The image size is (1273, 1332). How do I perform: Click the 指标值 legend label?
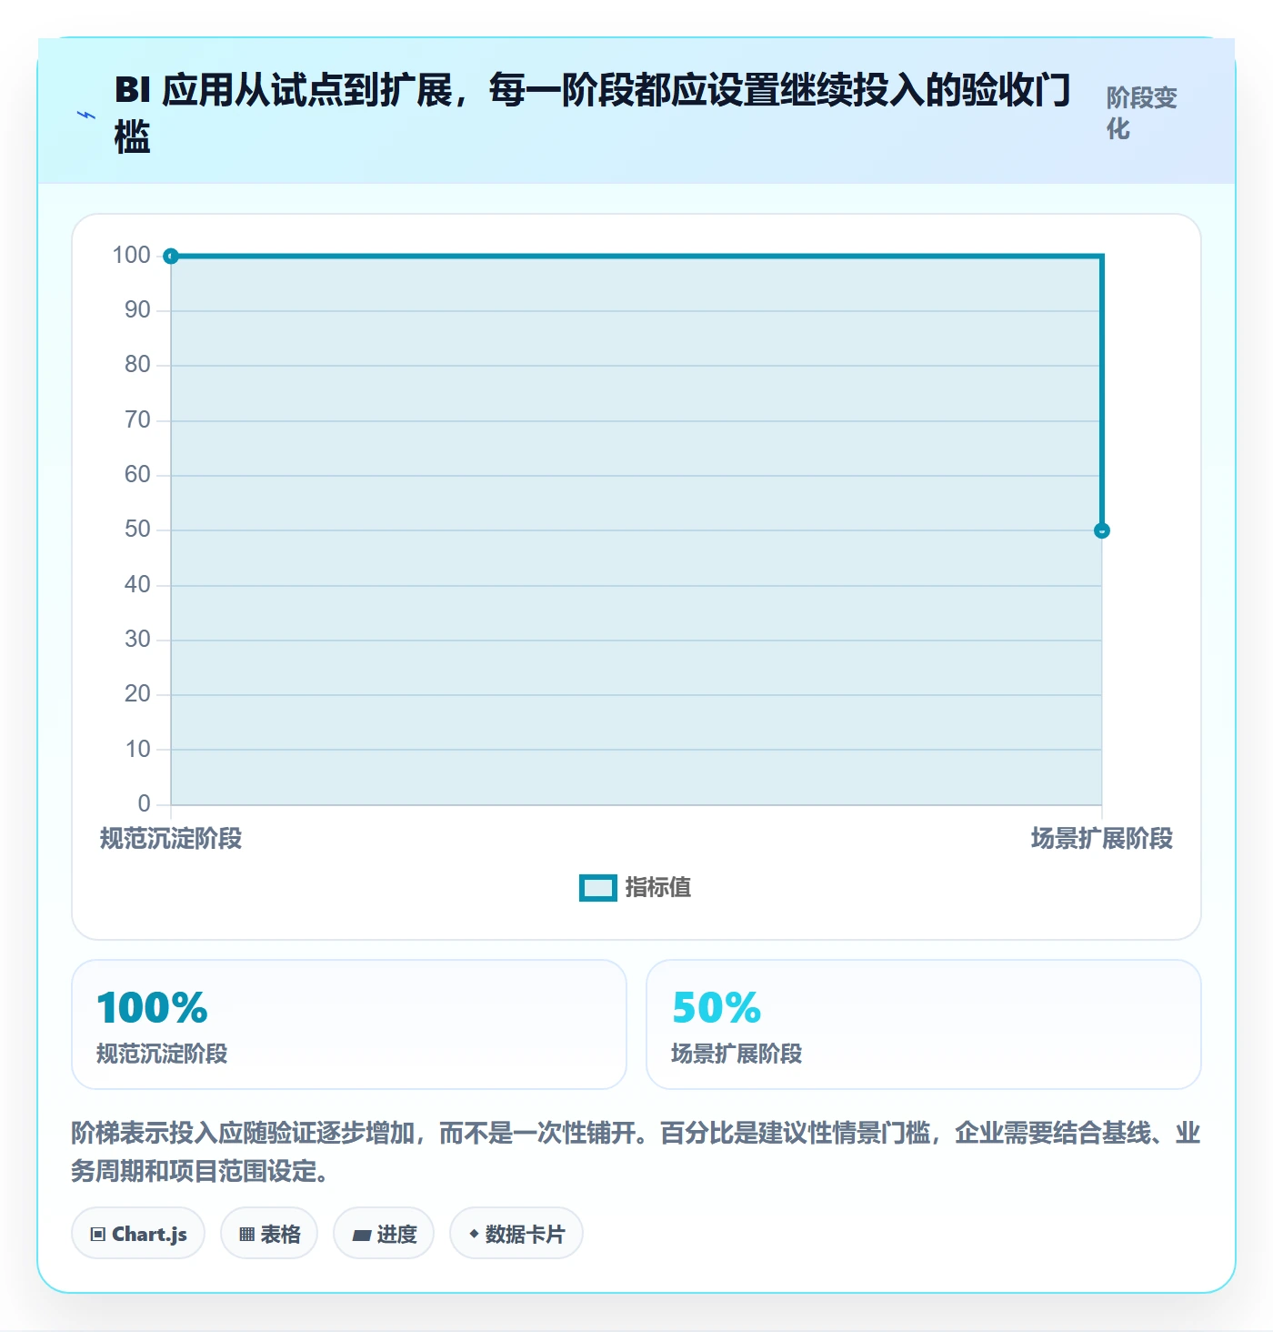click(657, 887)
